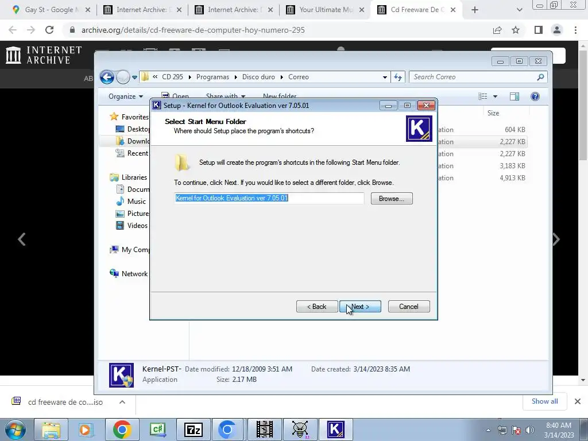This screenshot has height=441, width=588.
Task: Click the next carousel arrow on archive page
Action: pyautogui.click(x=556, y=239)
